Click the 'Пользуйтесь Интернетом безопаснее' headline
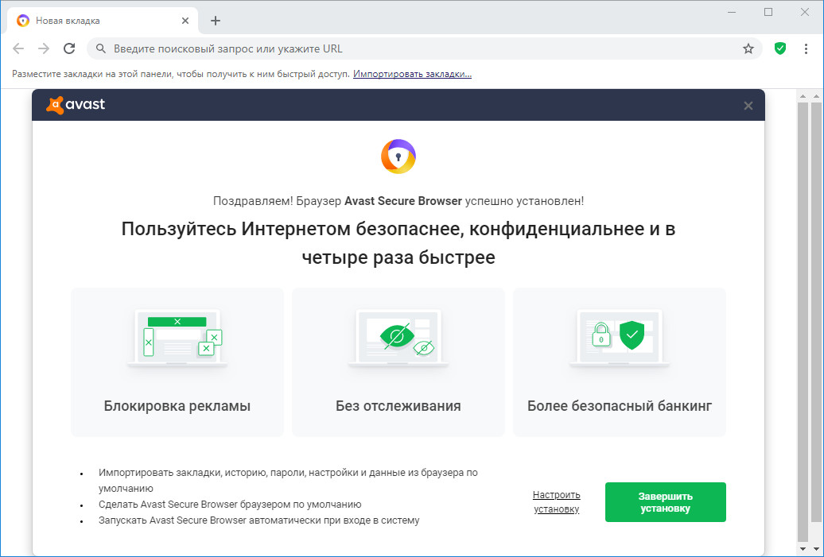 (x=398, y=243)
